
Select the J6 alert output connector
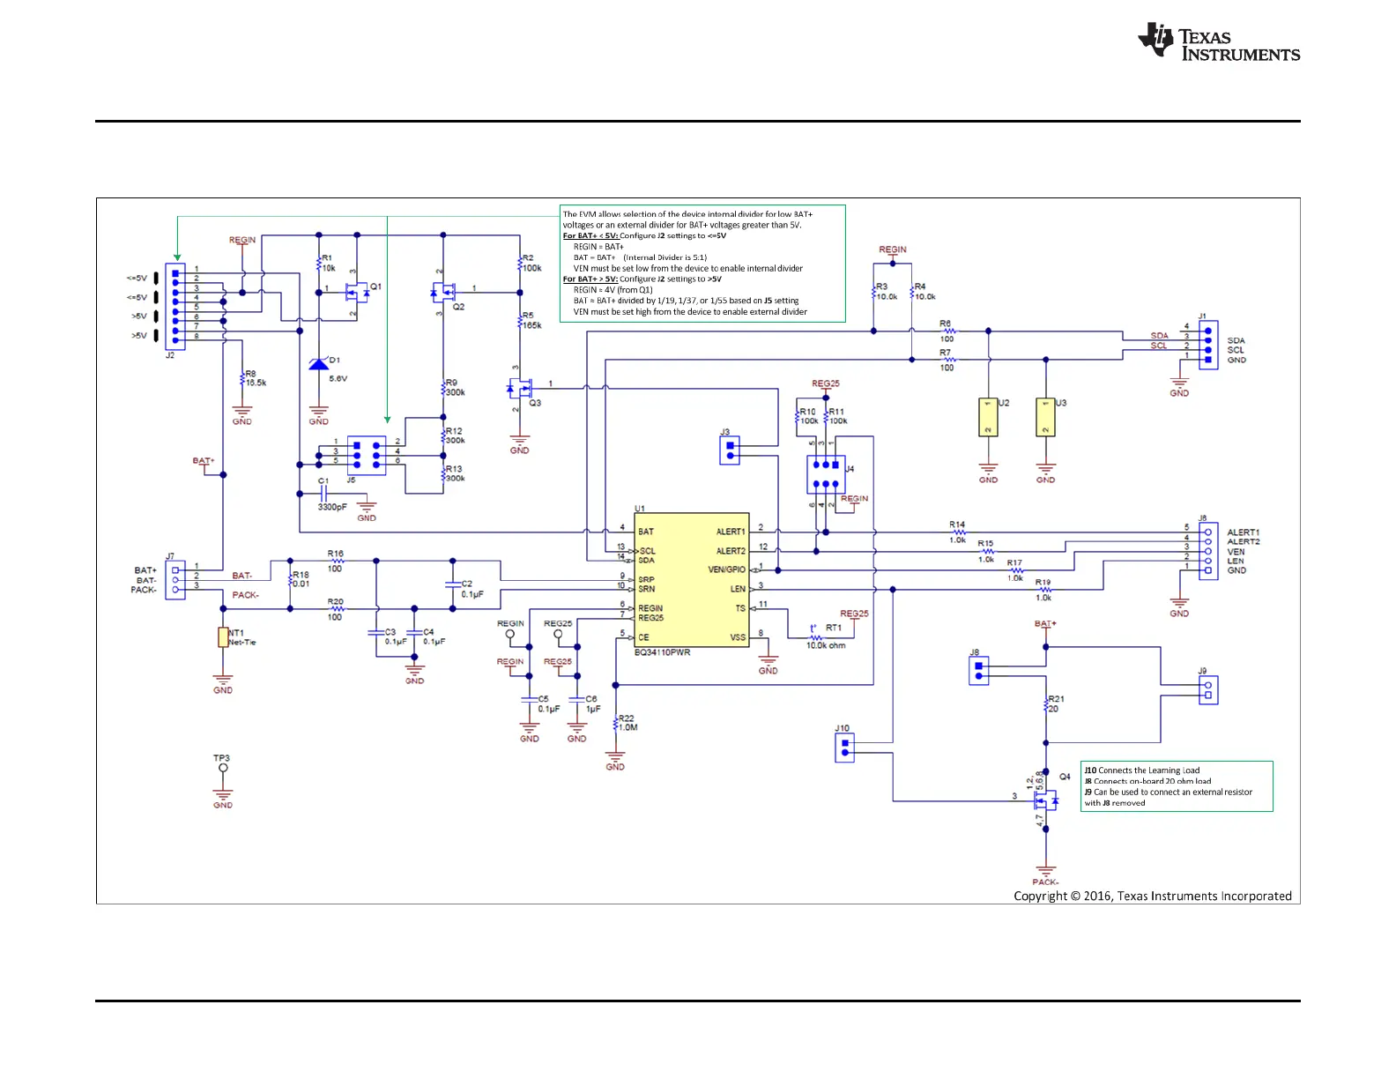(x=1208, y=551)
